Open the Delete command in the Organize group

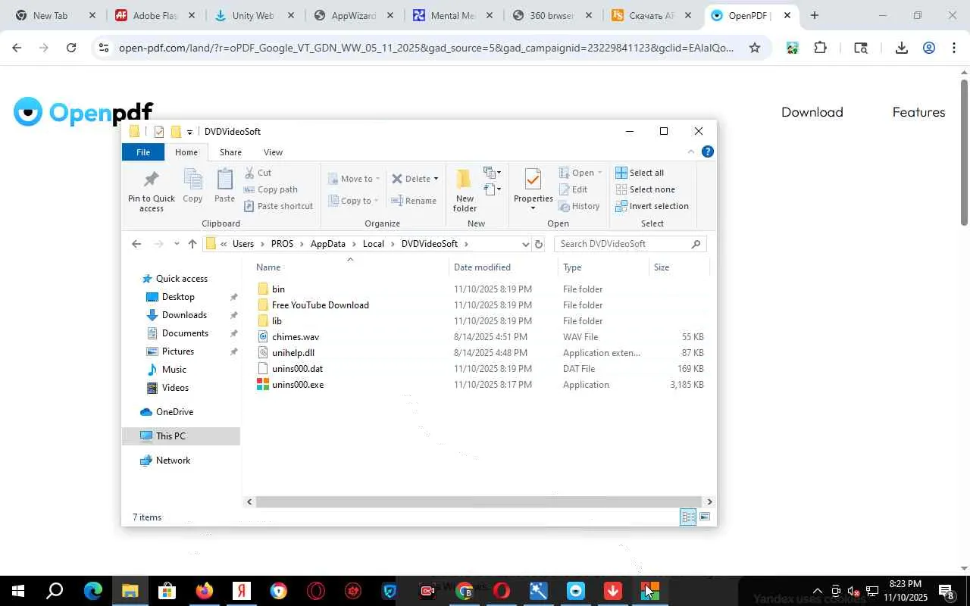coord(415,179)
